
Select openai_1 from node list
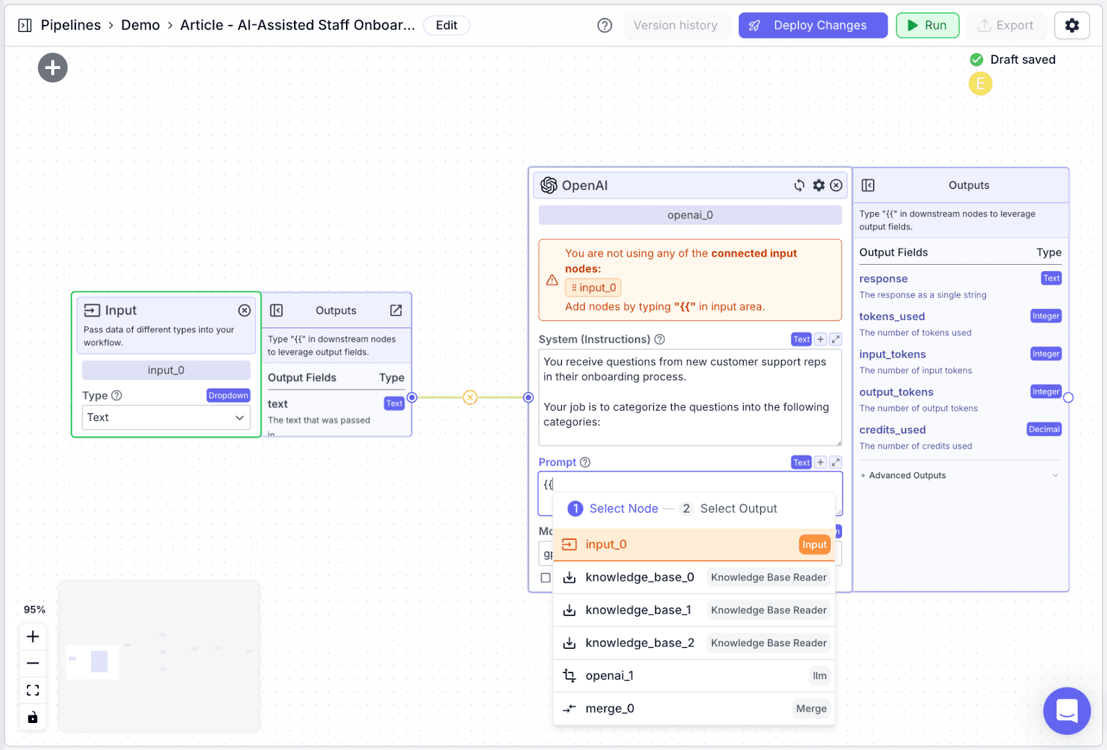[x=694, y=676]
